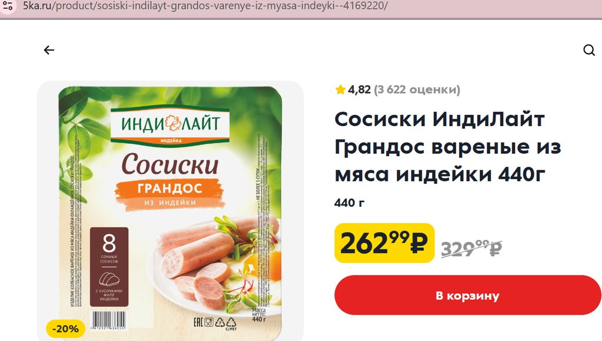
Task: Click the EAC mark on the packaging
Action: (198, 322)
